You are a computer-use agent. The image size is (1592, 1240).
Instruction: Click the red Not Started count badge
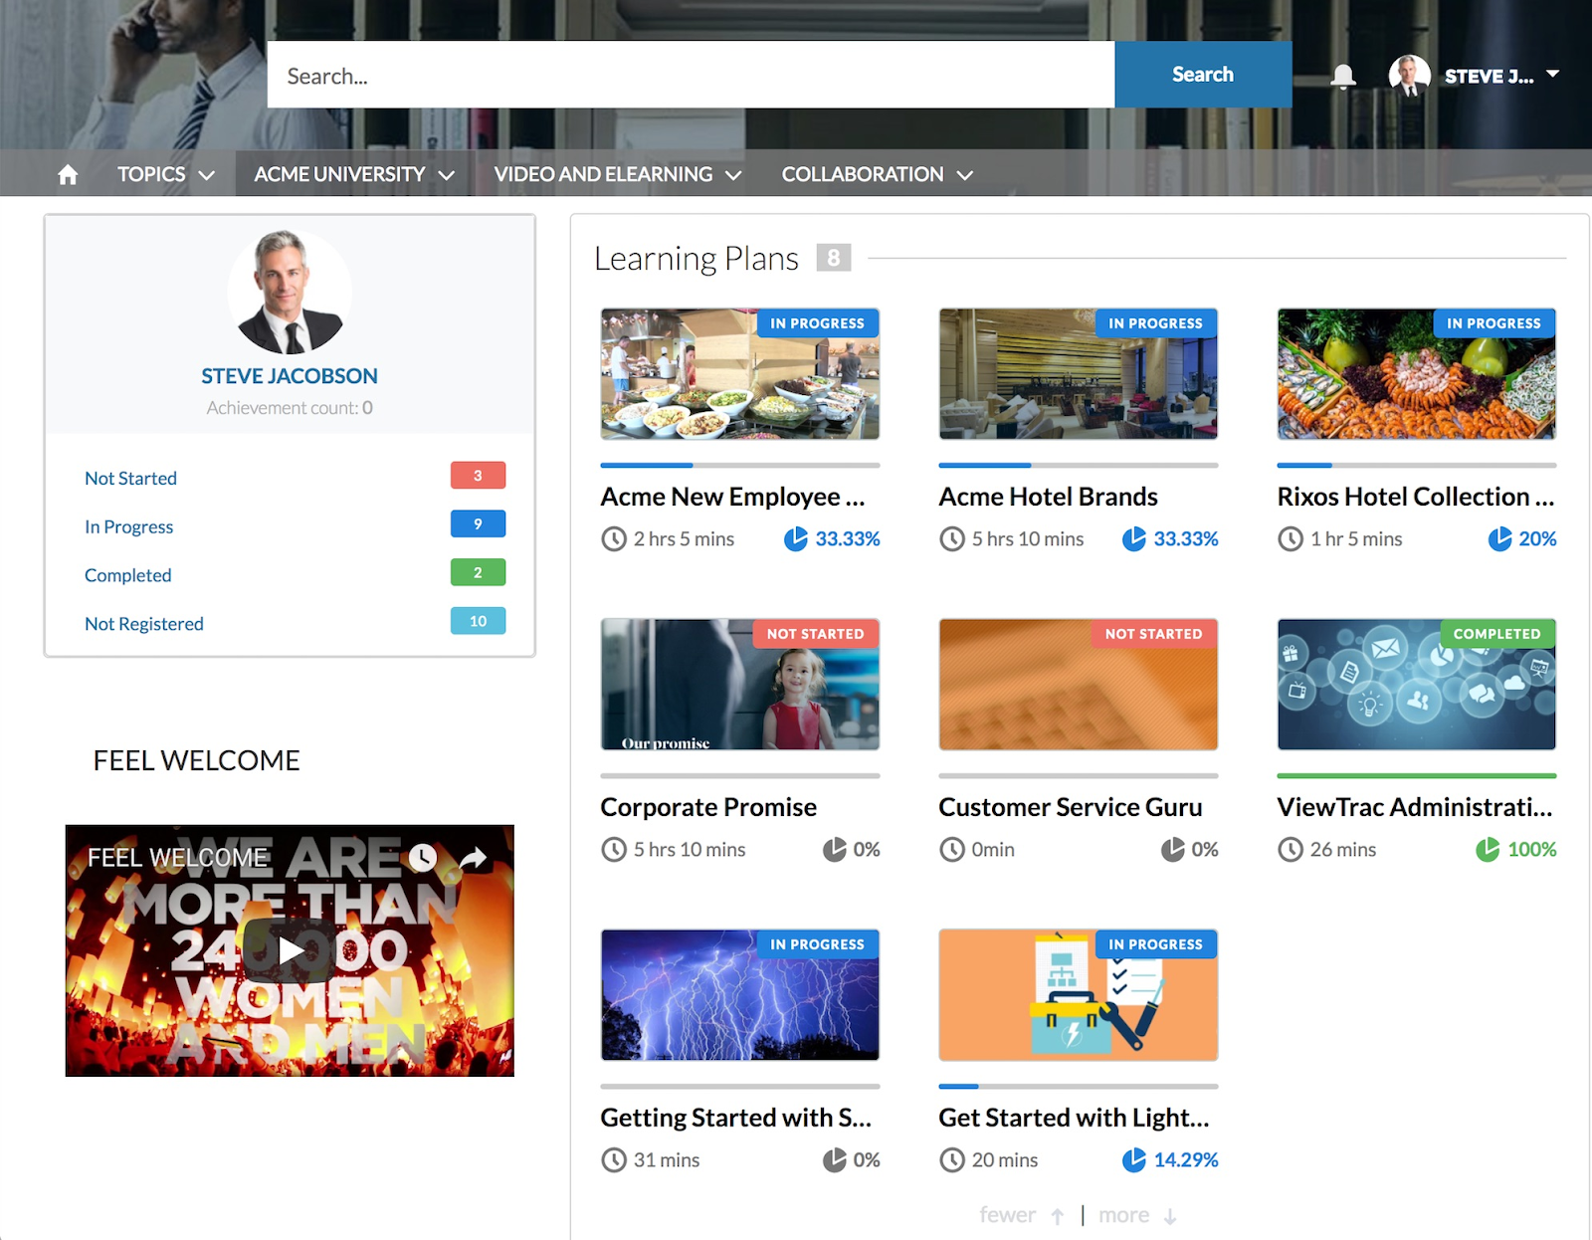click(x=478, y=476)
